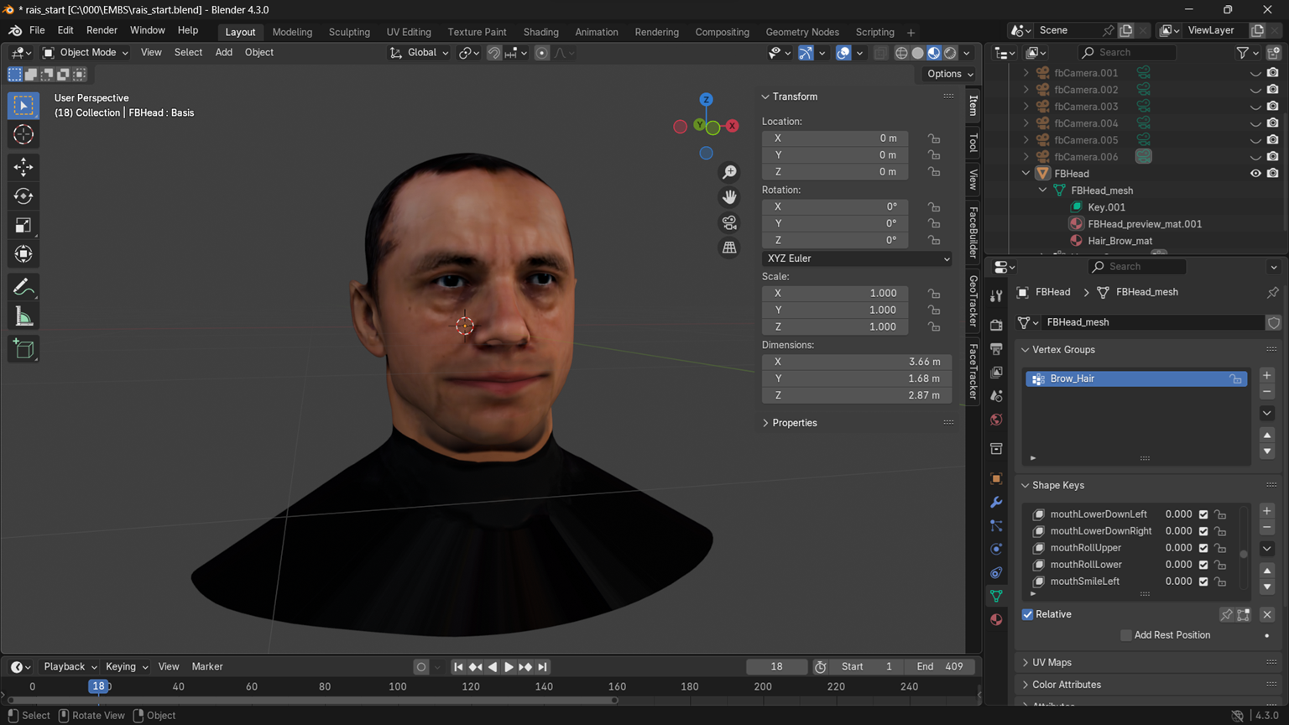Open the World properties tab

point(996,419)
